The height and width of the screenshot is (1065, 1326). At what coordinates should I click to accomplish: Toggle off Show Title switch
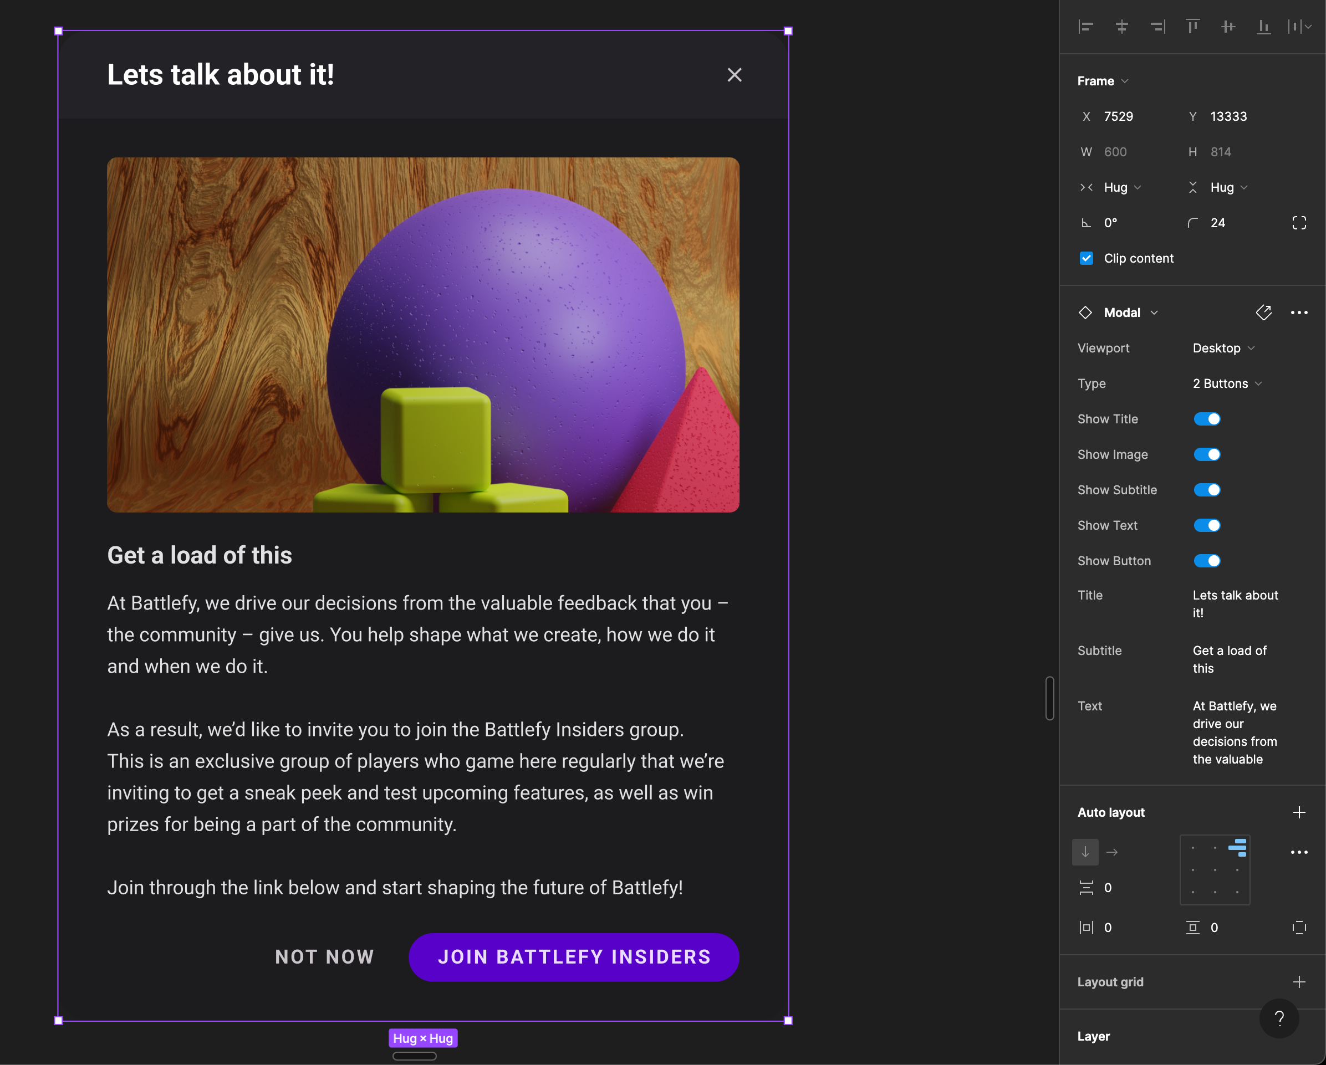coord(1207,419)
